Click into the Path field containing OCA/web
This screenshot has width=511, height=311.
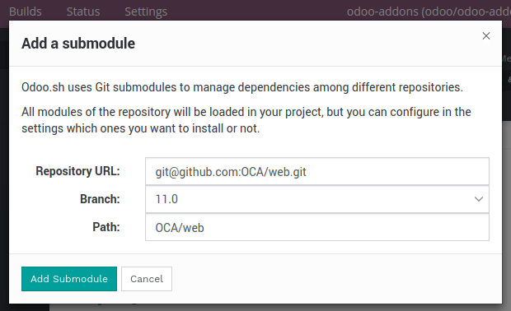pos(317,227)
